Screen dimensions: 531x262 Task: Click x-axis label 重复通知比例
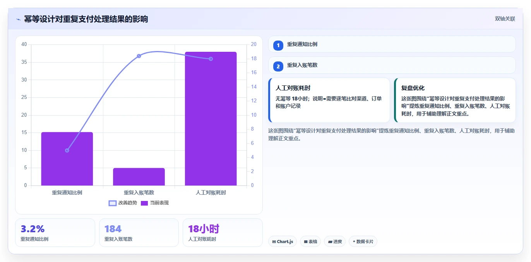pos(67,192)
